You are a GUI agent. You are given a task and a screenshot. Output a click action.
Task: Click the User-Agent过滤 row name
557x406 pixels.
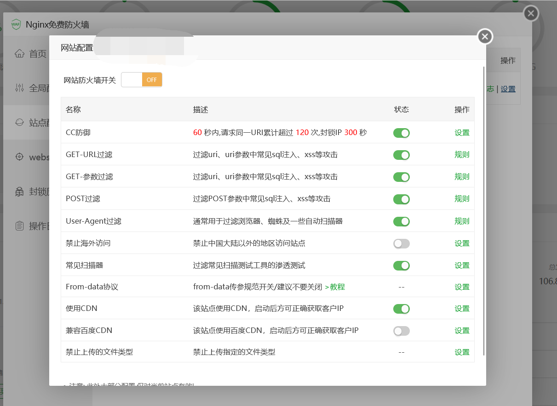94,221
